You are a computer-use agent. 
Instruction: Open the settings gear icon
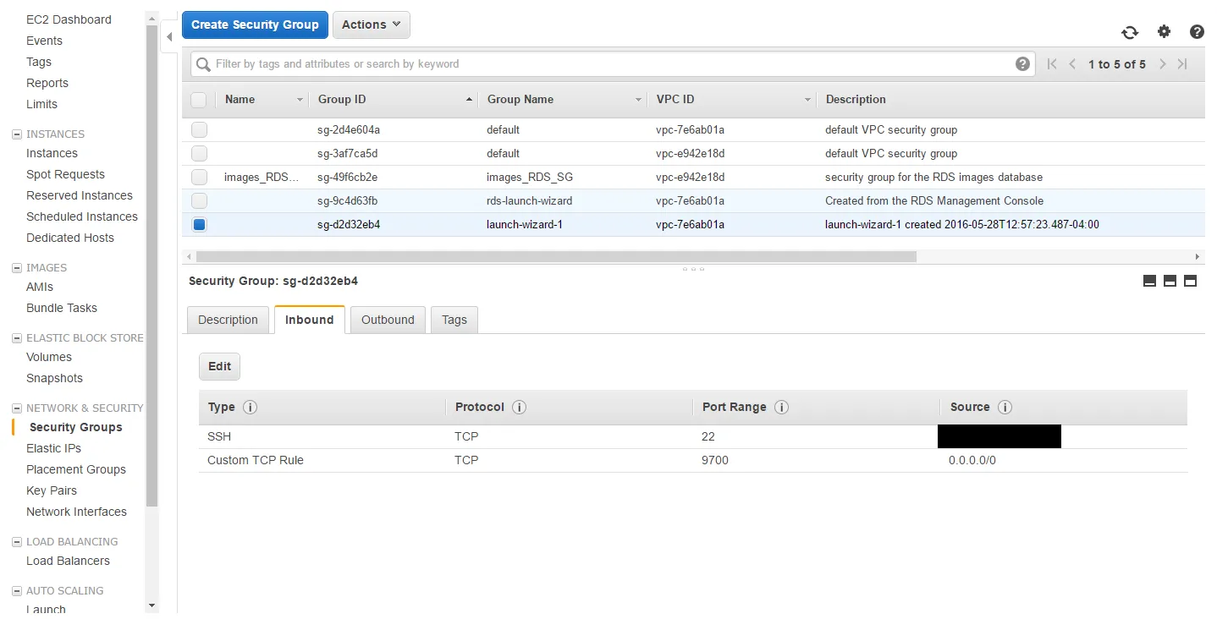pos(1164,32)
